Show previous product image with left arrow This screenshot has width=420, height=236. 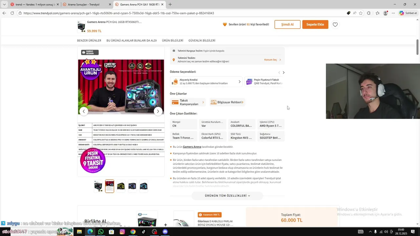pyautogui.click(x=84, y=111)
